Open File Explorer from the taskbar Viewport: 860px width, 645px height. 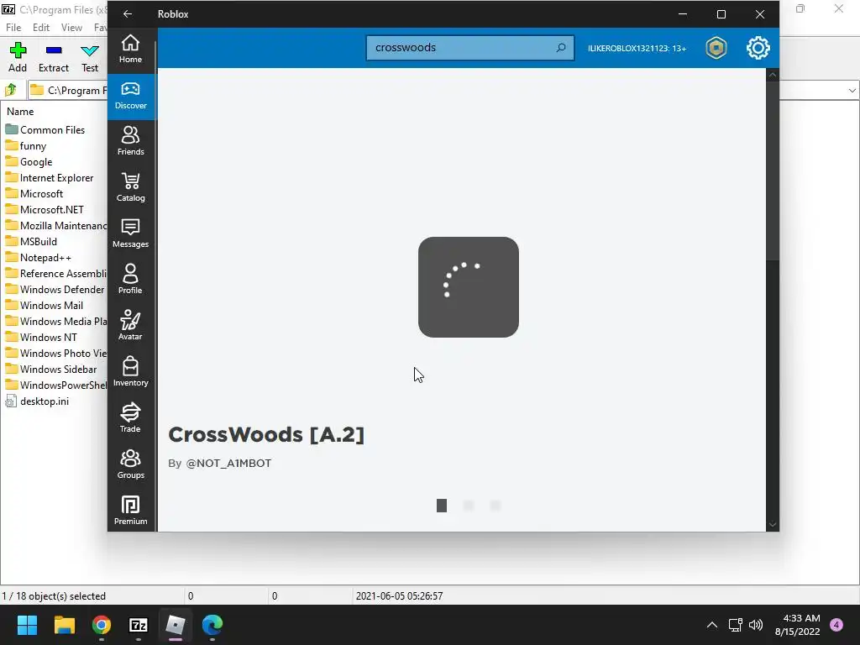(64, 625)
